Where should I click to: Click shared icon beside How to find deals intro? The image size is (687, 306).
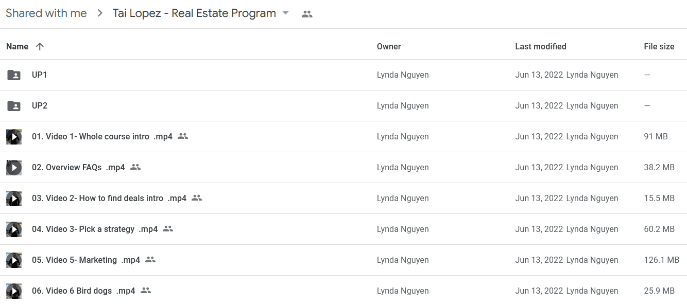click(x=197, y=198)
